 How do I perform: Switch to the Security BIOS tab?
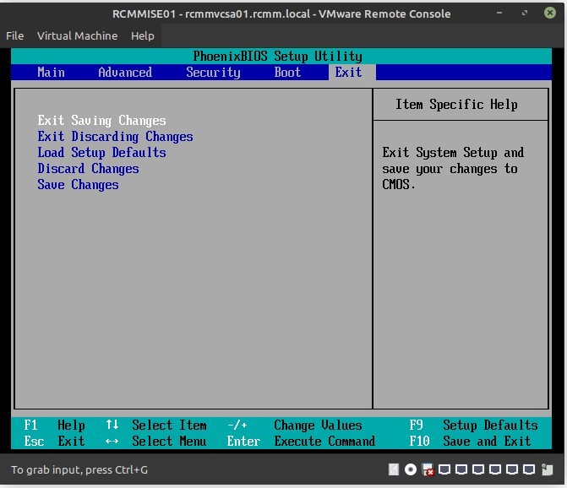point(213,73)
